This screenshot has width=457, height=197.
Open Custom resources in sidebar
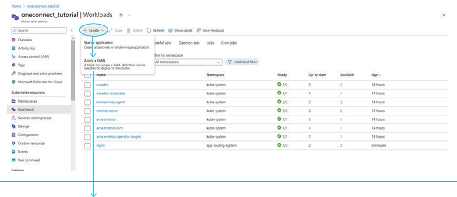tap(31, 144)
